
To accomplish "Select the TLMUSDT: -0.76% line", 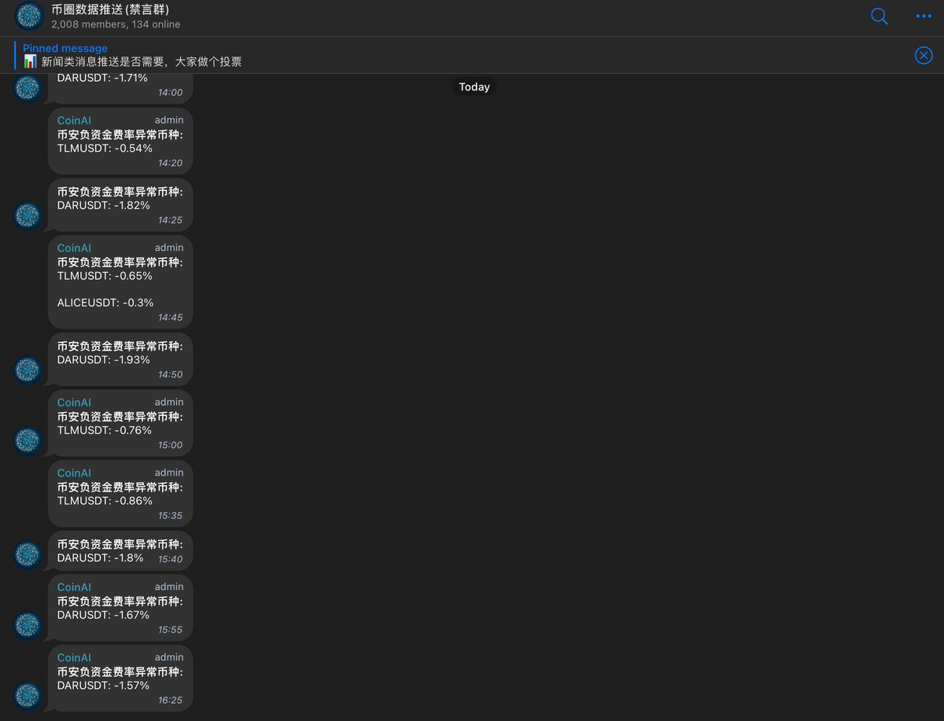I will [105, 430].
